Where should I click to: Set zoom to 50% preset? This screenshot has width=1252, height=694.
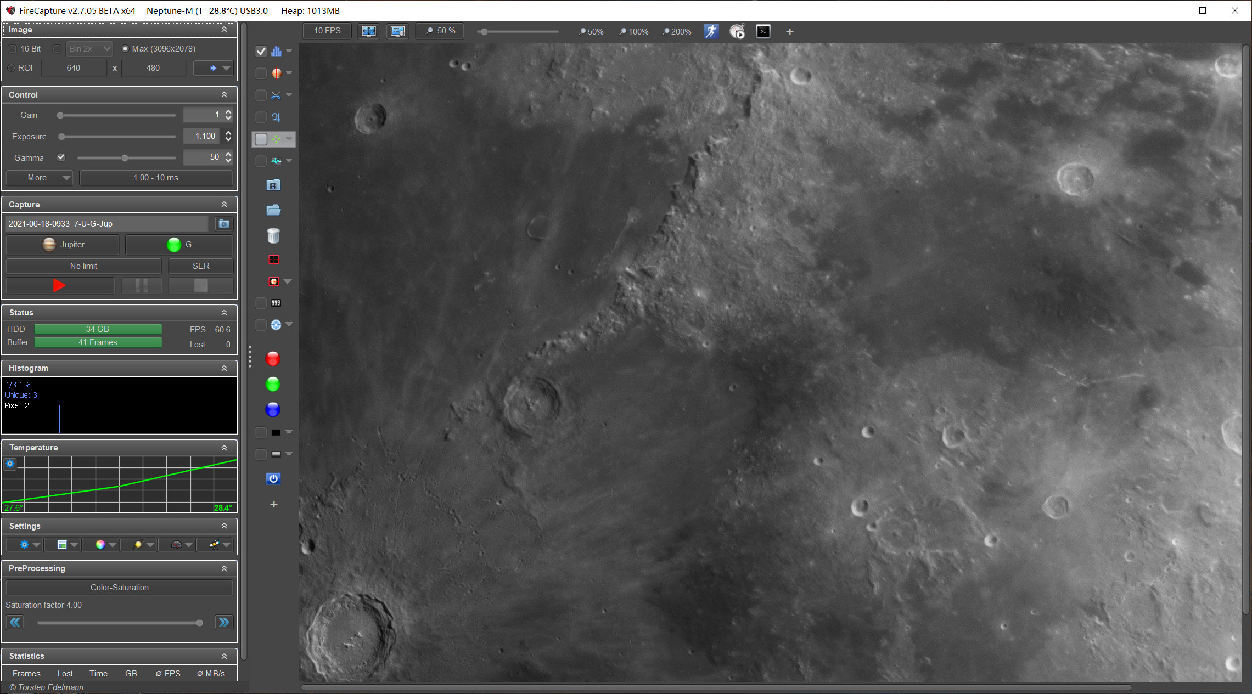[591, 32]
